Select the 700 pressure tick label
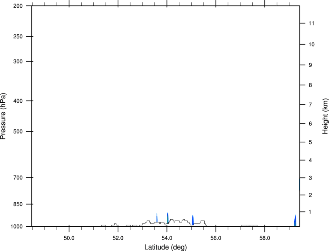The width and height of the screenshot is (329, 251). click(18, 178)
